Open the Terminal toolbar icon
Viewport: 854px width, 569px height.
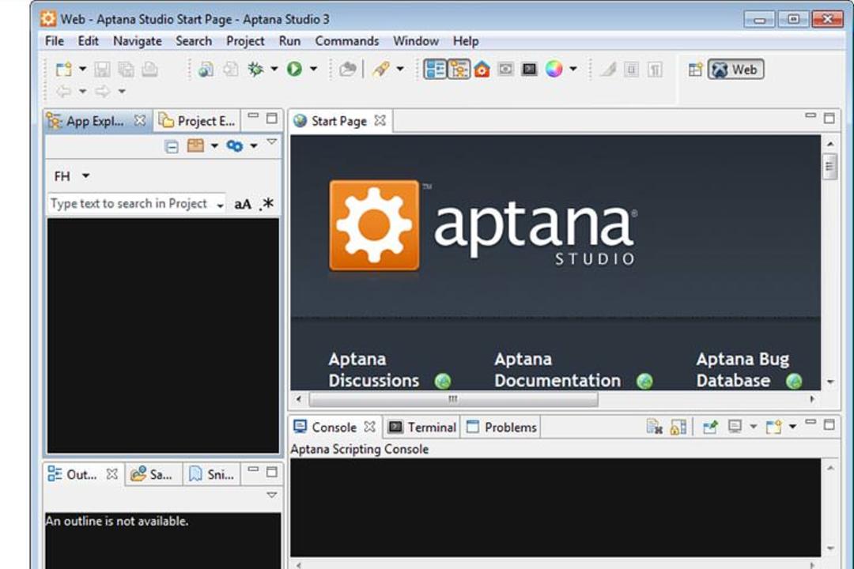point(529,70)
